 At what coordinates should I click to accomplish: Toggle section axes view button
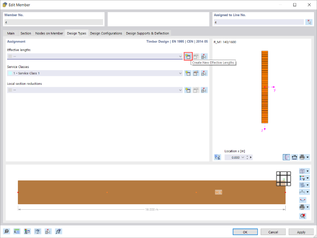coord(286,157)
